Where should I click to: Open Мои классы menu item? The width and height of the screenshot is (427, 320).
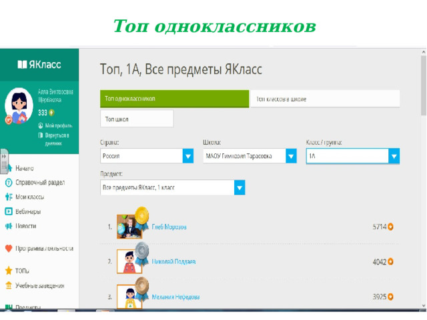pos(29,197)
